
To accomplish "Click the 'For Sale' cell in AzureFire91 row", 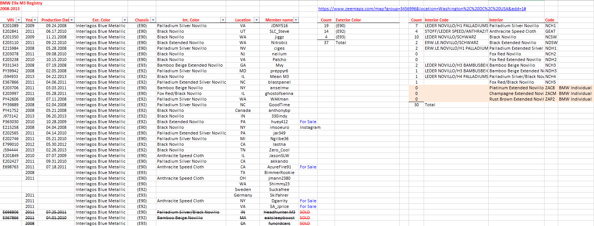I will (x=308, y=167).
